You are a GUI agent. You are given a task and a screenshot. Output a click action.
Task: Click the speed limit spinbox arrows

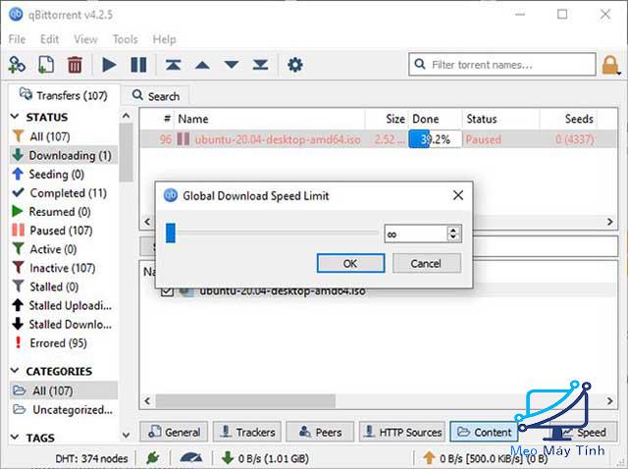(x=453, y=234)
